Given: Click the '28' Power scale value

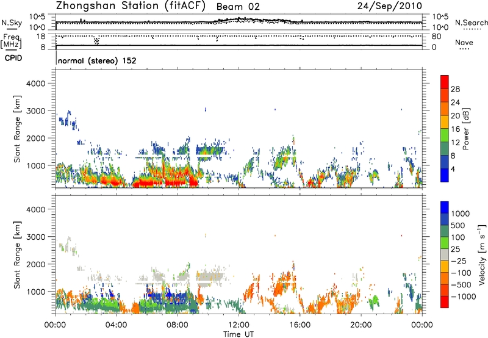Looking at the screenshot, I should click(x=455, y=89).
